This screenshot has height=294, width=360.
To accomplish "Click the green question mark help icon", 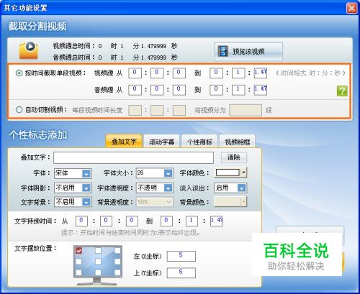I will pyautogui.click(x=342, y=91).
